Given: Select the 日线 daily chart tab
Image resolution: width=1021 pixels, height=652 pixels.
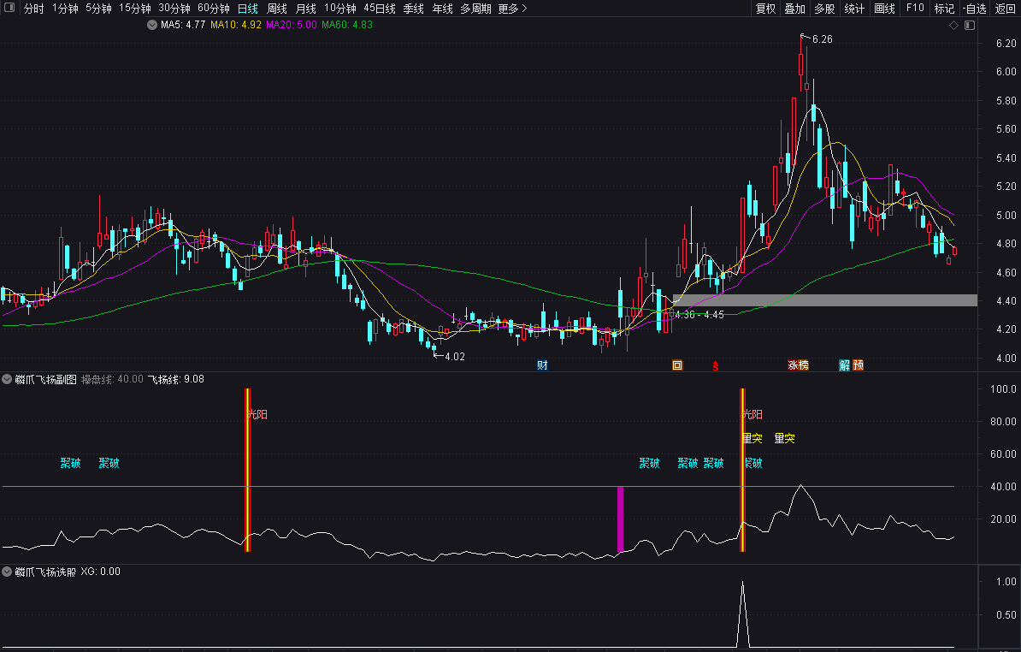Looking at the screenshot, I should 247,9.
